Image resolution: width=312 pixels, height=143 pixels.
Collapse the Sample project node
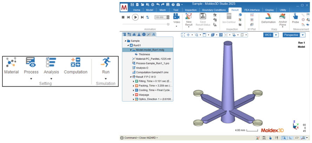(x=126, y=41)
